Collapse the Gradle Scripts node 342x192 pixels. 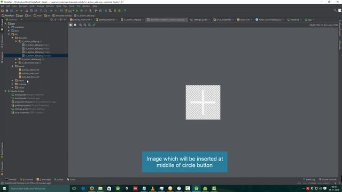tap(5, 91)
